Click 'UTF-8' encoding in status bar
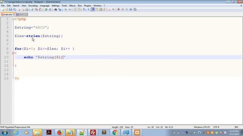This screenshot has height=136, width=243. pos(216,127)
